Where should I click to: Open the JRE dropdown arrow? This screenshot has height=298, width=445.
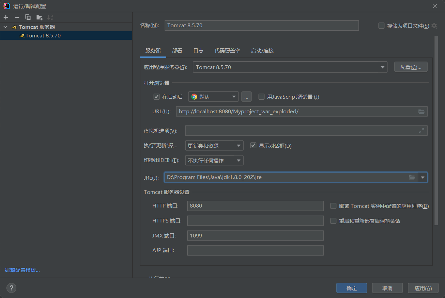point(423,177)
